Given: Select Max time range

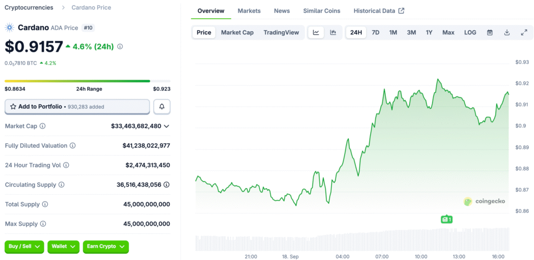Looking at the screenshot, I should coord(448,33).
